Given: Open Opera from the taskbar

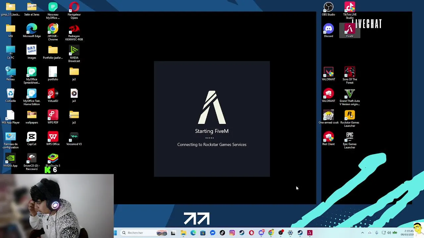Looking at the screenshot, I should click(251, 233).
